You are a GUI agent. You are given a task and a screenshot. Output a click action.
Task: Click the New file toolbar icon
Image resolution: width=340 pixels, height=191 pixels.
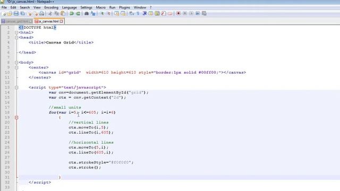point(4,14)
